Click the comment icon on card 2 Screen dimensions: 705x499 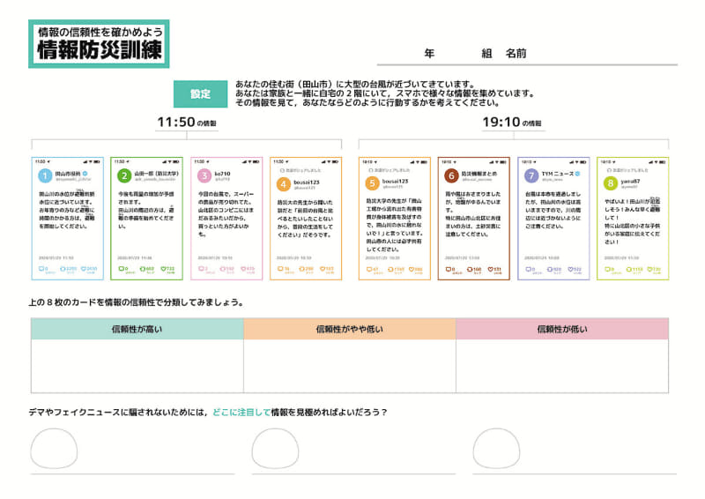121,269
